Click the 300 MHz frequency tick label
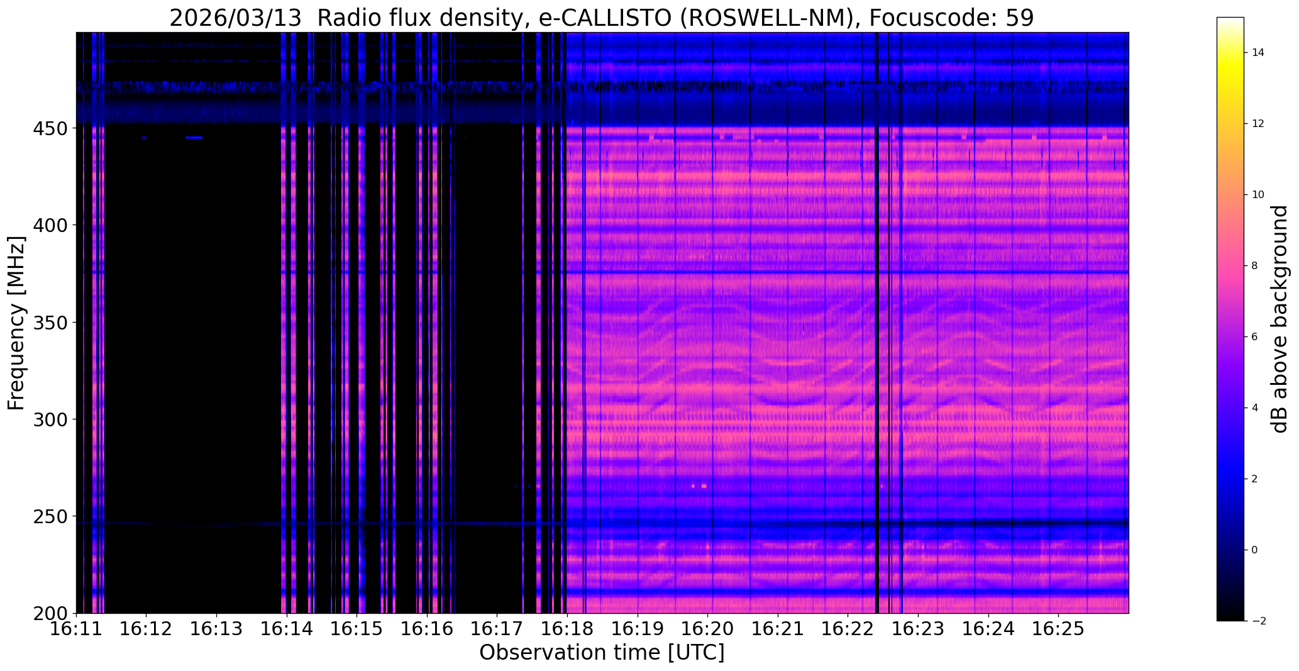Image resolution: width=1299 pixels, height=671 pixels. coord(52,419)
